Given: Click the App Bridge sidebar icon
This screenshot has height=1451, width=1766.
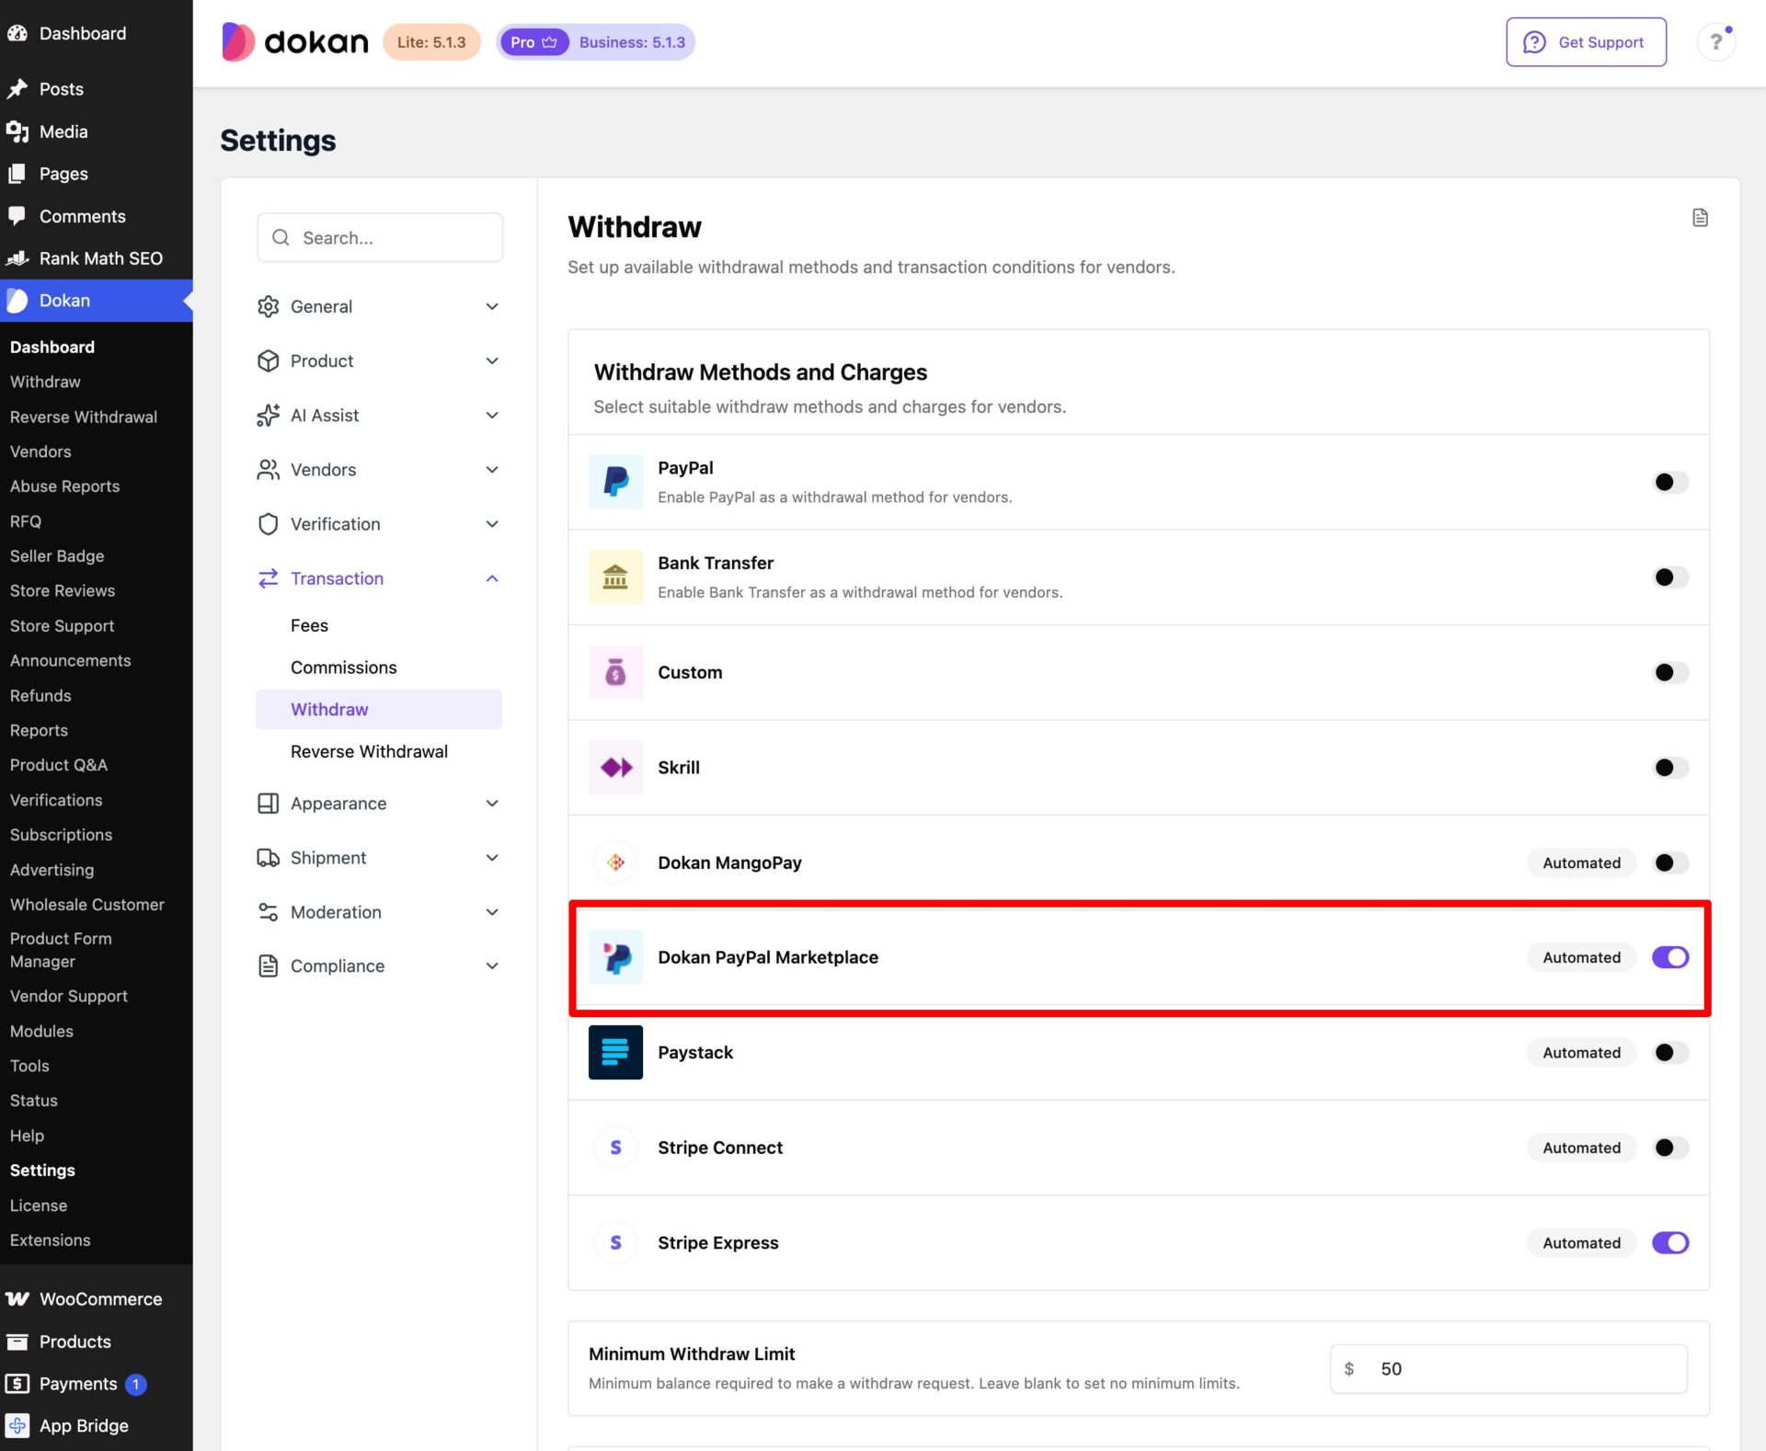Looking at the screenshot, I should (x=17, y=1426).
